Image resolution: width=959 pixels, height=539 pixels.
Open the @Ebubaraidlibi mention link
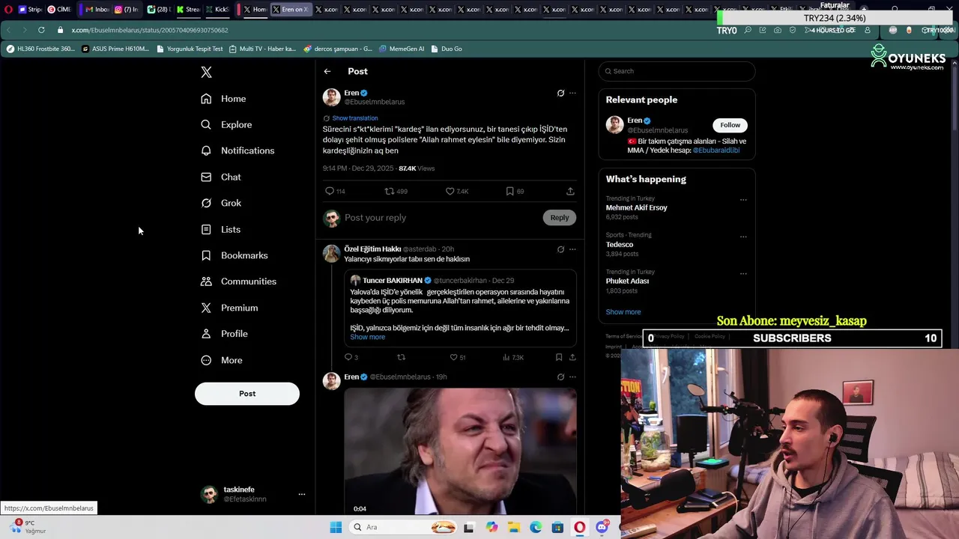(x=716, y=150)
